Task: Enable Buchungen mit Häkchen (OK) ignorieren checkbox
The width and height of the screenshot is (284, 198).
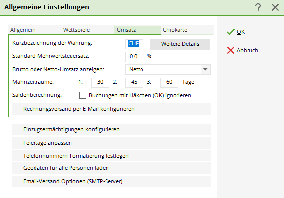Action: pos(83,95)
